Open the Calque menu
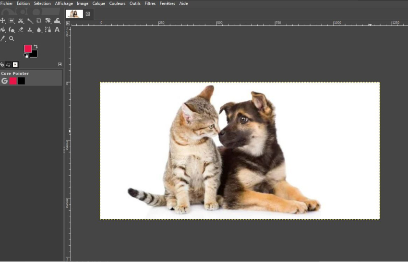The image size is (408, 262). point(98,3)
